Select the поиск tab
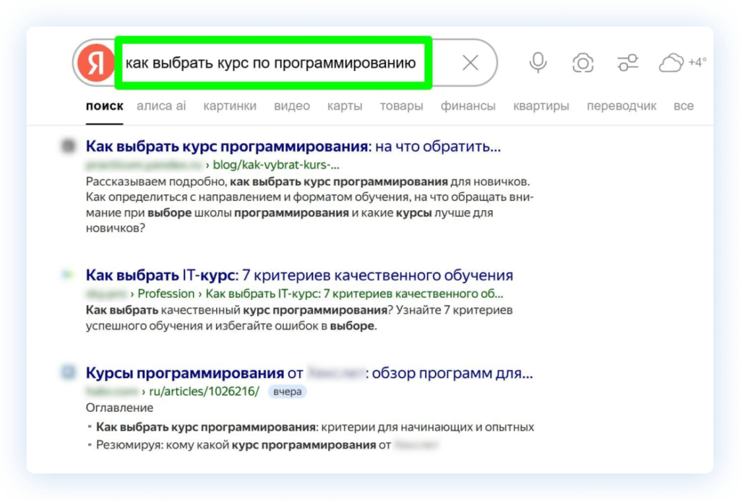 pos(104,106)
